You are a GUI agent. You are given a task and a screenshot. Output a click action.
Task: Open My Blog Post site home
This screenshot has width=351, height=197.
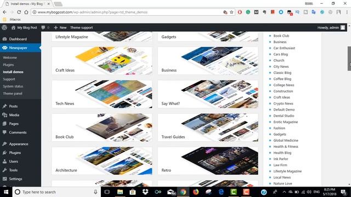coord(24,27)
